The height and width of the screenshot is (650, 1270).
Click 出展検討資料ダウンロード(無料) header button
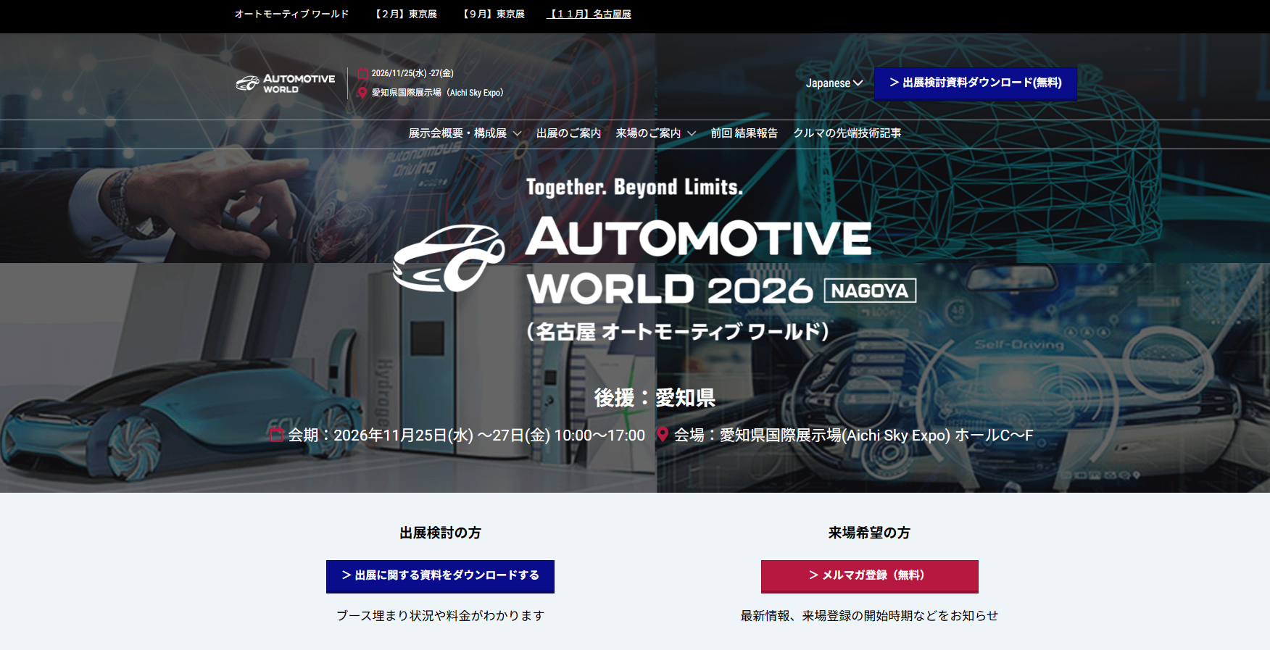tap(975, 83)
